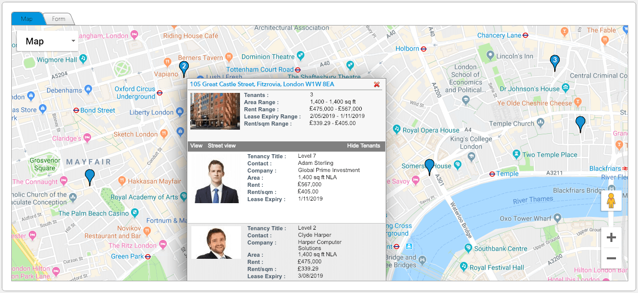Select the blue pin near Somerset House

[x=429, y=166]
